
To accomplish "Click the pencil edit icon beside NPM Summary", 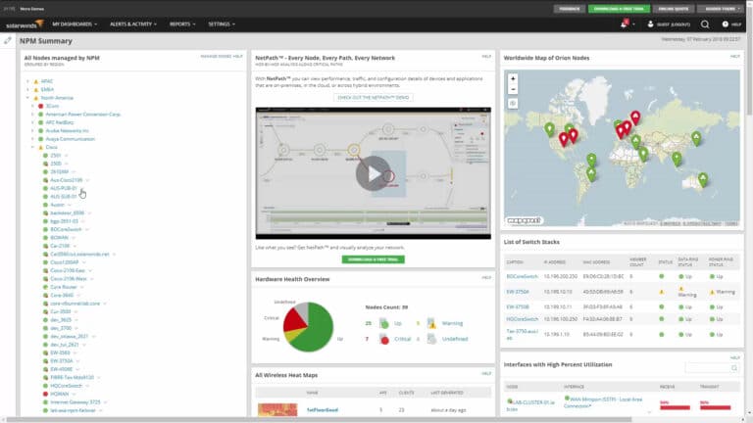I will click(x=8, y=41).
